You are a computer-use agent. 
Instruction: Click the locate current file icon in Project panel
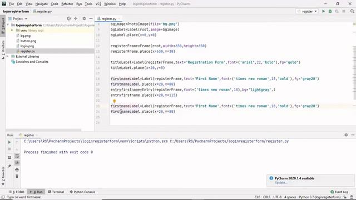pos(68,18)
